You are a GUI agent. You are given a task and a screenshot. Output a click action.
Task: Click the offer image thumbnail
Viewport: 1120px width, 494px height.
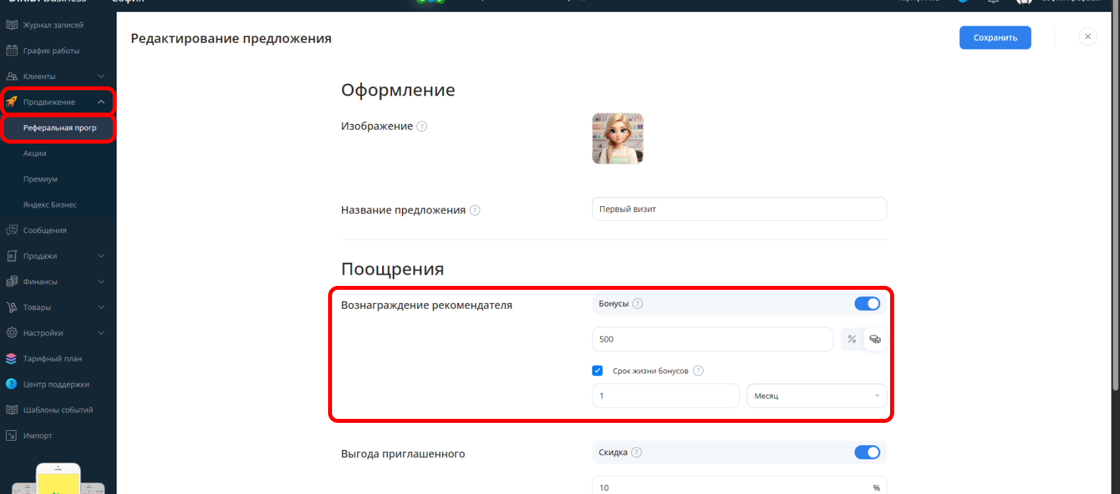pos(617,138)
